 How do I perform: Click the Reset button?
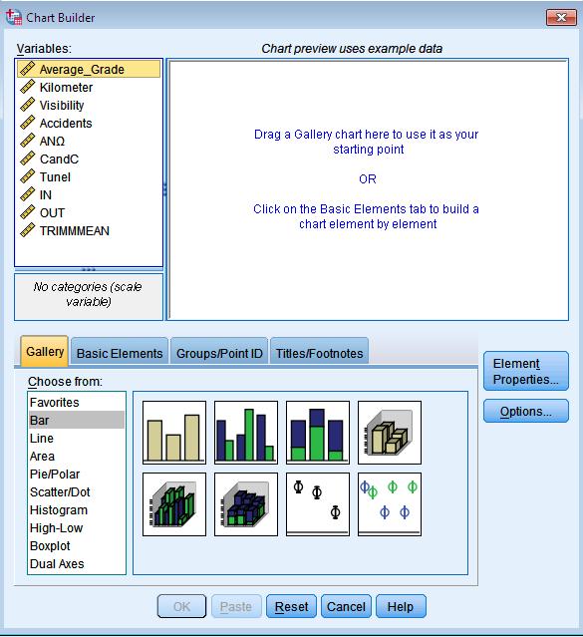(x=291, y=606)
